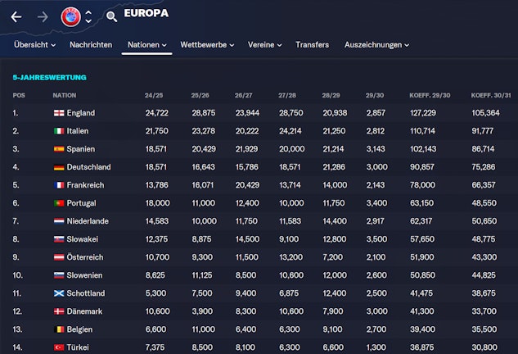
Task: Click the Türkei flag icon
Action: 58,347
